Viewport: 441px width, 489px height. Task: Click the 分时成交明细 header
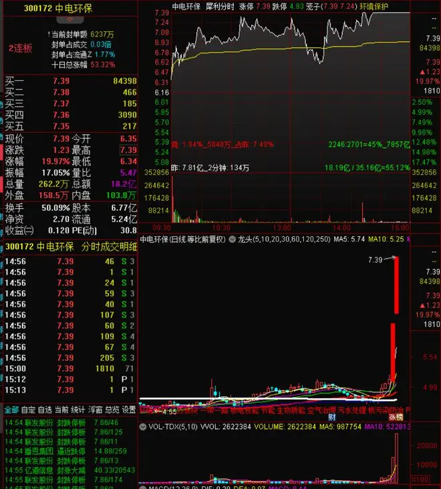[109, 246]
